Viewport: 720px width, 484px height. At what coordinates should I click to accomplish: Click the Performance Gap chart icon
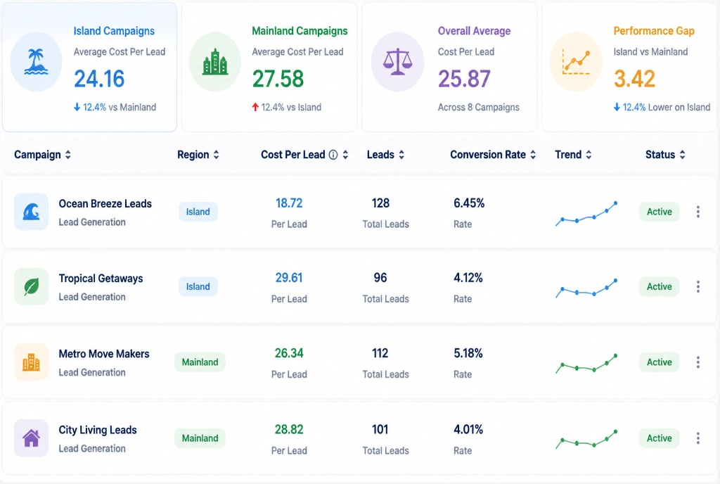(576, 62)
